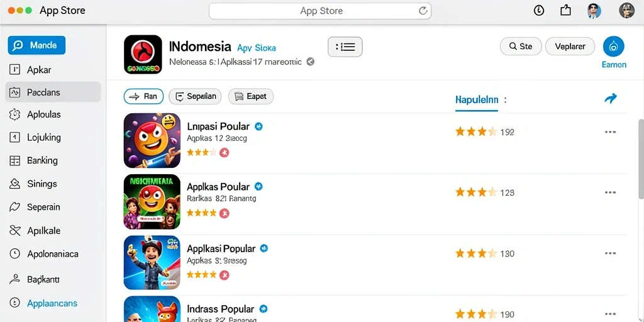644x322 pixels.
Task: Open the clock history icon in title bar
Action: pos(539,11)
